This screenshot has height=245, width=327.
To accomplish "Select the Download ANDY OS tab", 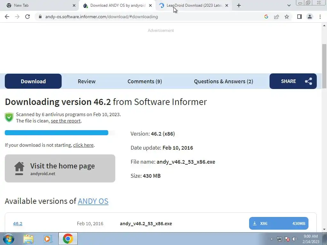I will tap(117, 5).
